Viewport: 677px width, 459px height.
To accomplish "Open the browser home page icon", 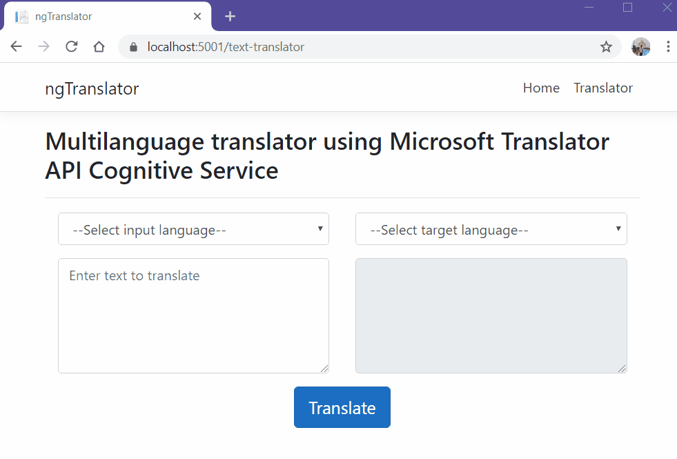I will tap(99, 46).
